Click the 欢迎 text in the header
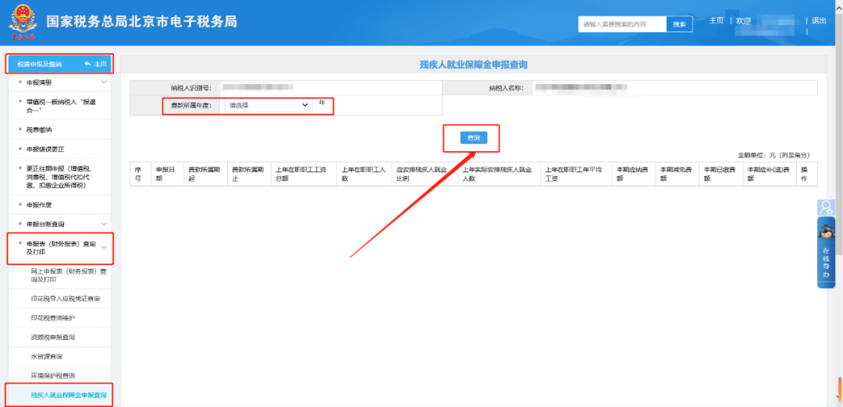The width and height of the screenshot is (843, 407). 743,20
